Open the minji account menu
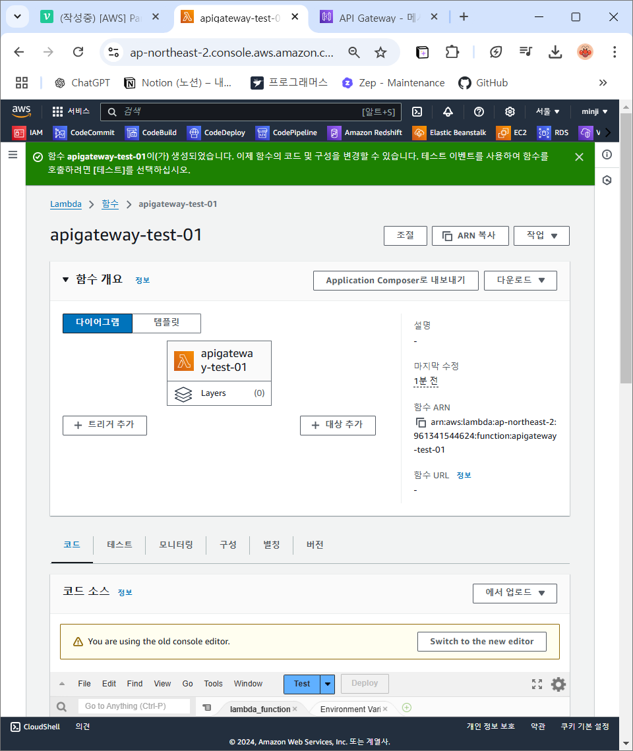Viewport: 633px width, 751px height. pyautogui.click(x=595, y=111)
